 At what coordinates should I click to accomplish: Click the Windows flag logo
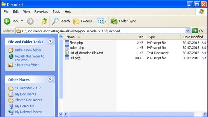click(x=201, y=12)
